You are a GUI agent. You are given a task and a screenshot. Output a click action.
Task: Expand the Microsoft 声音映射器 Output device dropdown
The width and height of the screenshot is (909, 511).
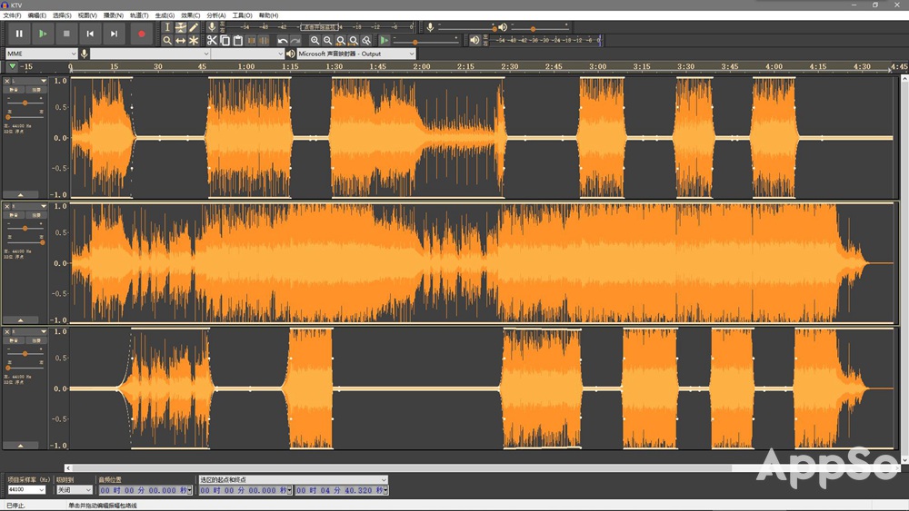click(x=356, y=54)
